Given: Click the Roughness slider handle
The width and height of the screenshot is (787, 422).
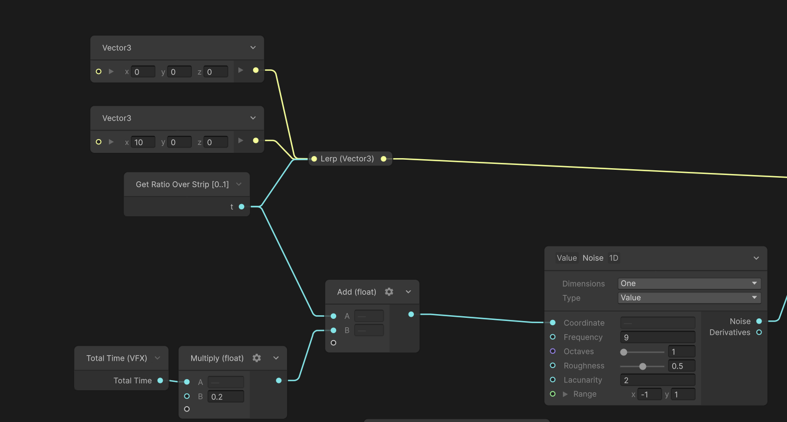Looking at the screenshot, I should point(643,365).
